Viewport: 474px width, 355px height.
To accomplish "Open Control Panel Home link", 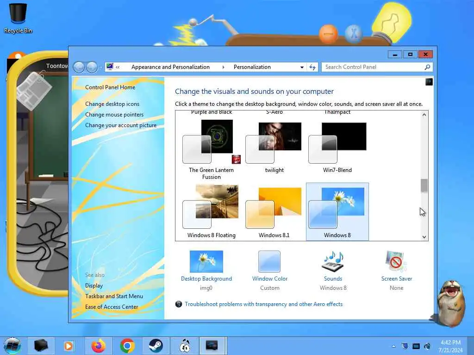I will (110, 87).
